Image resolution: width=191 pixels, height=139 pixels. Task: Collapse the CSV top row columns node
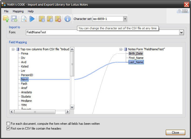(x=13, y=49)
